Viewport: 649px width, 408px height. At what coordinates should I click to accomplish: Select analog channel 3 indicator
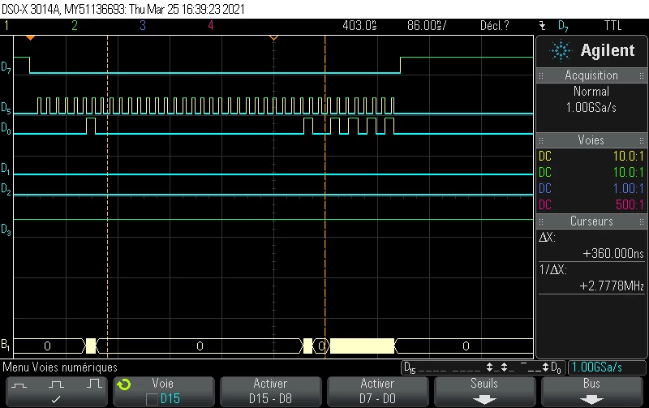[x=143, y=26]
